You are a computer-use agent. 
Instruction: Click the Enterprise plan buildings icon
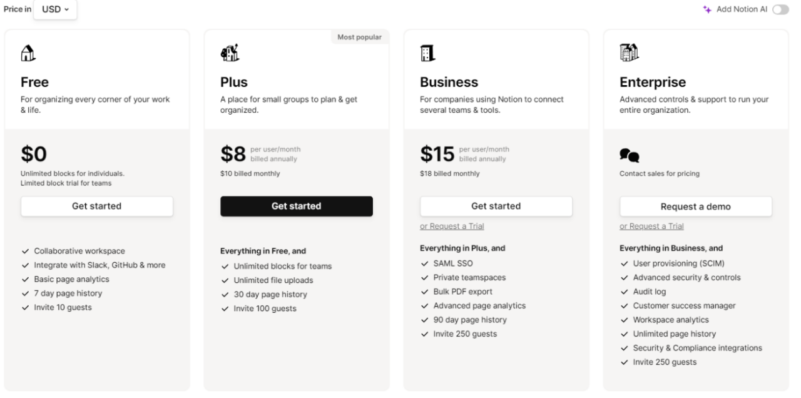pyautogui.click(x=627, y=54)
